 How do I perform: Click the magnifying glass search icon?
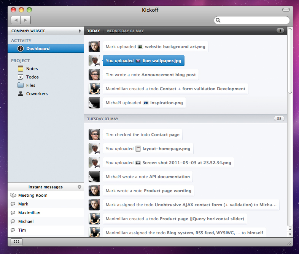tap(218, 20)
